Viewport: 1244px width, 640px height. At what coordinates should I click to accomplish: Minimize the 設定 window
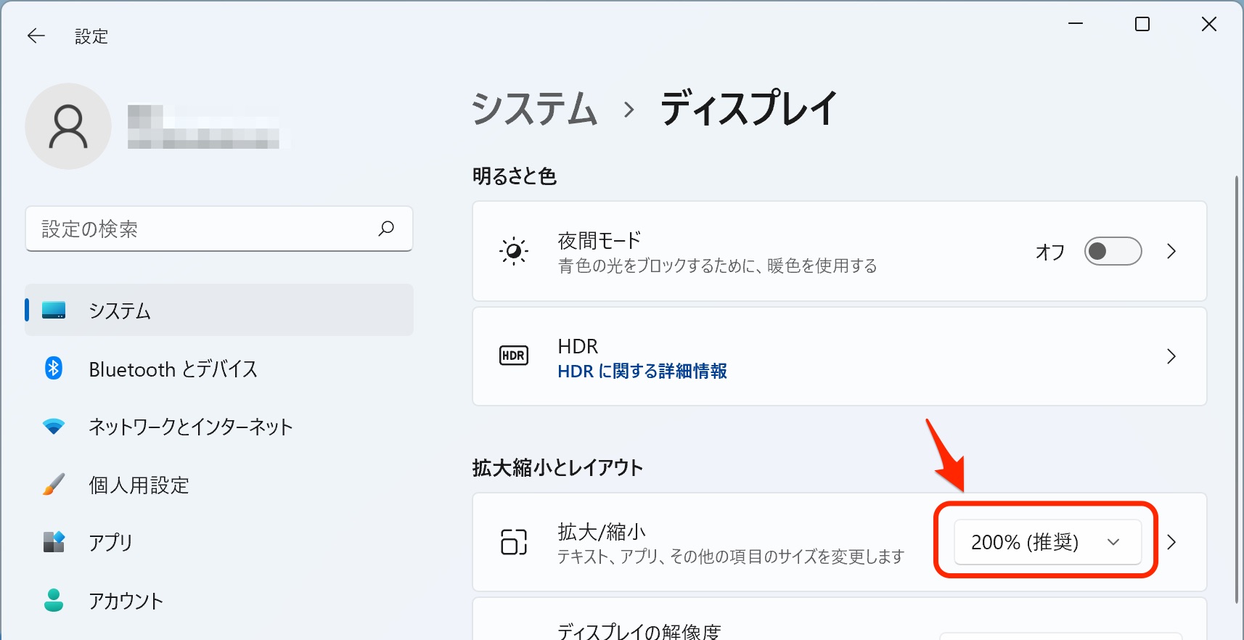click(1076, 24)
